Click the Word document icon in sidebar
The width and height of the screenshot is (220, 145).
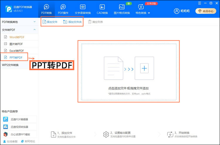pos(6,37)
